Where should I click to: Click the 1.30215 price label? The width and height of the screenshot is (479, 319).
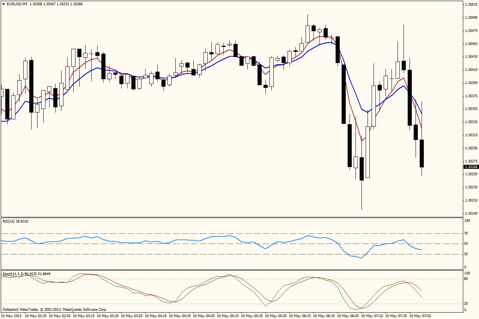[x=471, y=200]
